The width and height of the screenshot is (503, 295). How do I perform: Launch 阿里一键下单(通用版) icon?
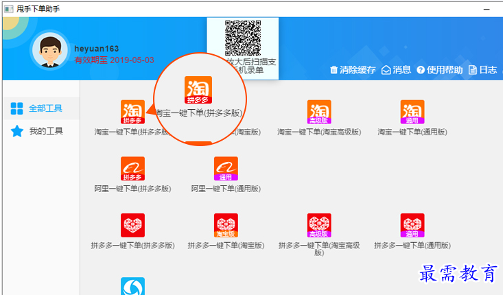pyautogui.click(x=226, y=169)
